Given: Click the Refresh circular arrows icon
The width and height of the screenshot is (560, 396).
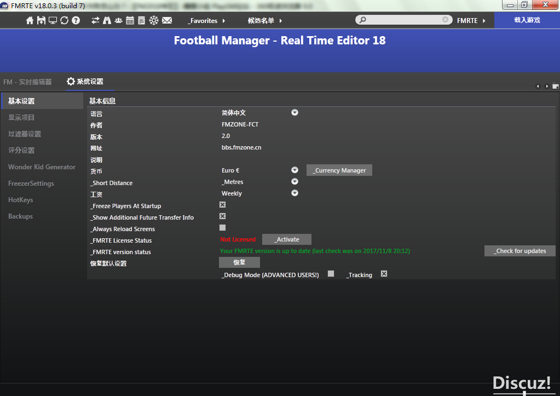Looking at the screenshot, I should pyautogui.click(x=64, y=20).
